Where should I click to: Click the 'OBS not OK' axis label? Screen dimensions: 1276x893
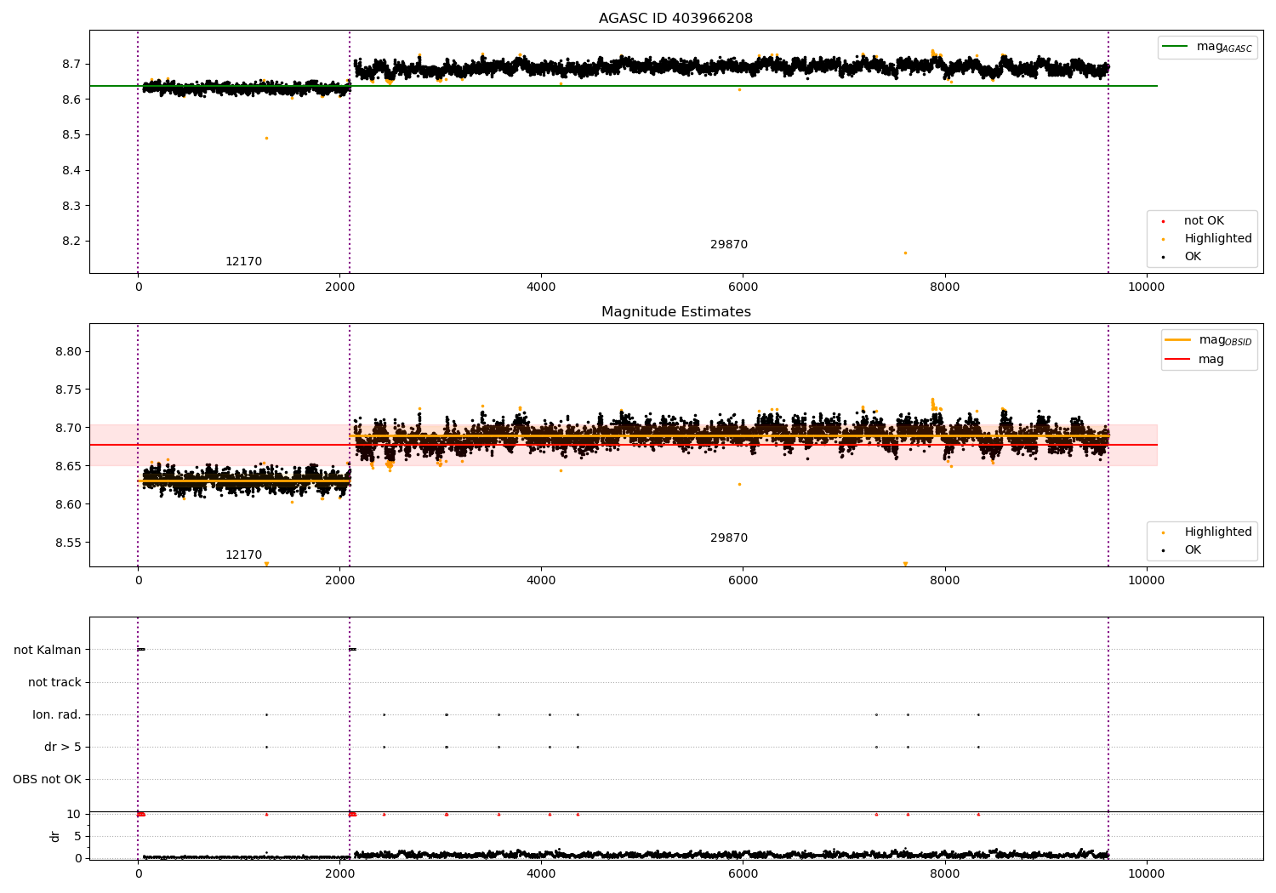click(x=47, y=780)
